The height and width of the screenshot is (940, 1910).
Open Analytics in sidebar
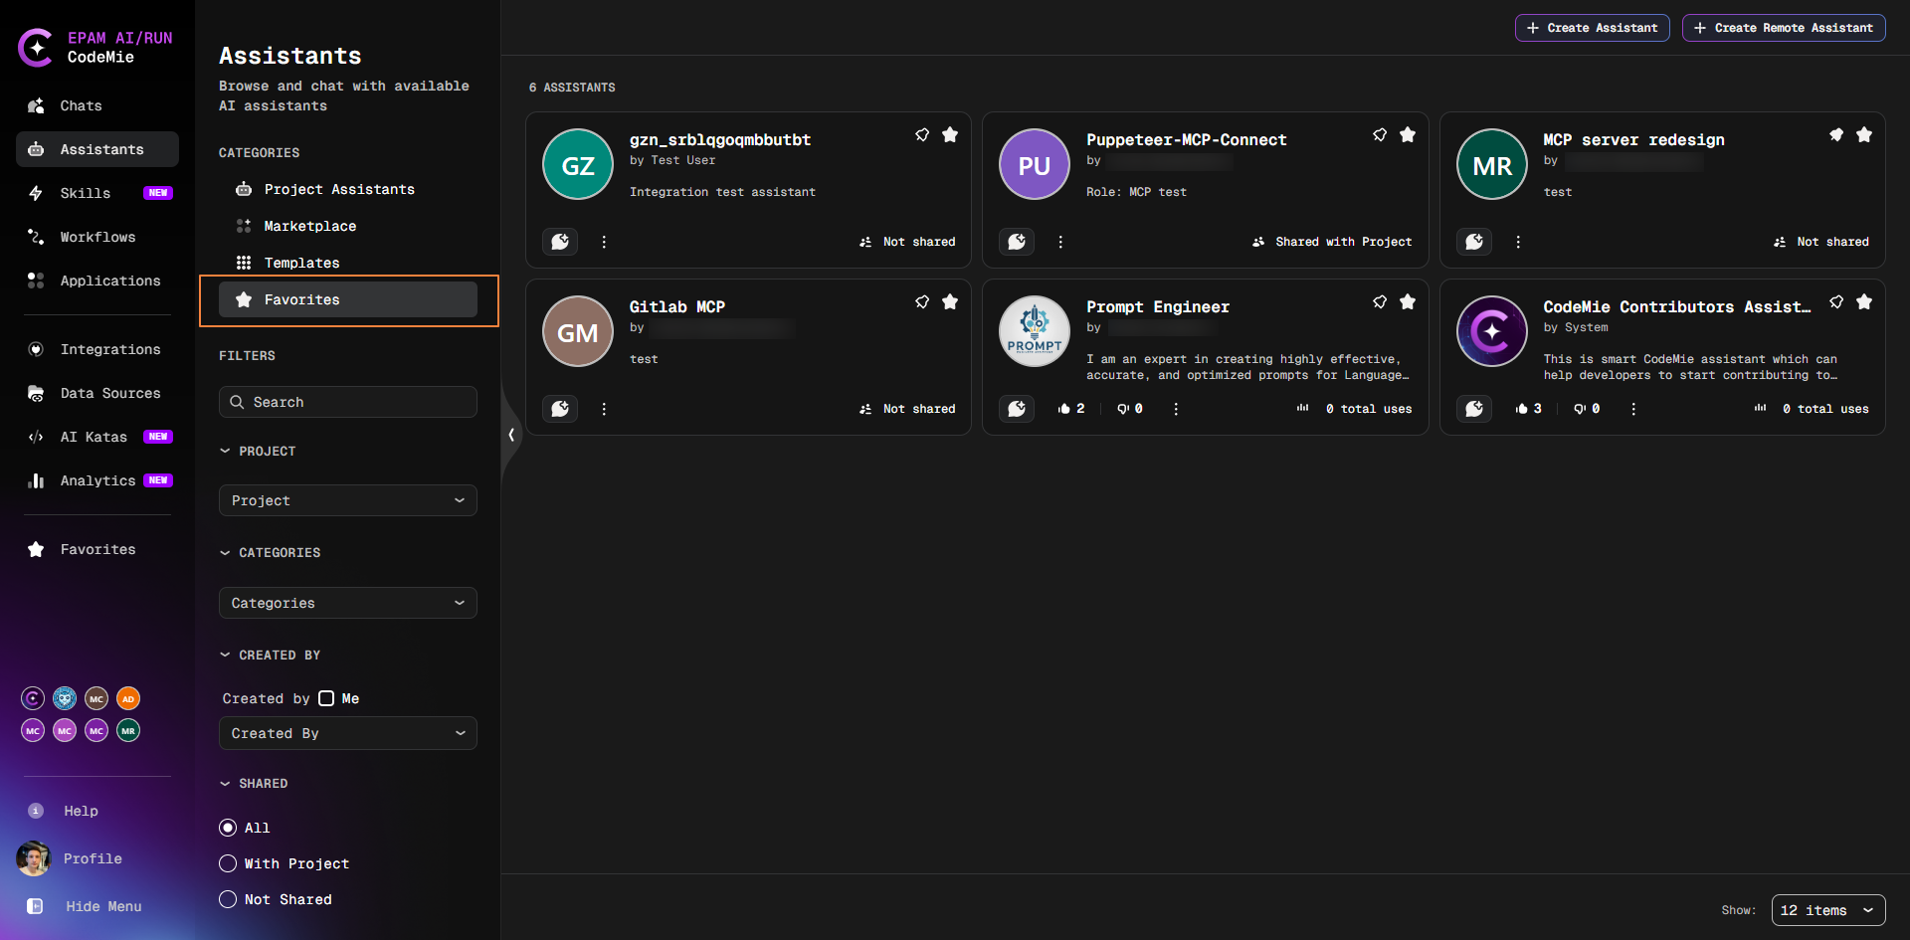(x=97, y=480)
